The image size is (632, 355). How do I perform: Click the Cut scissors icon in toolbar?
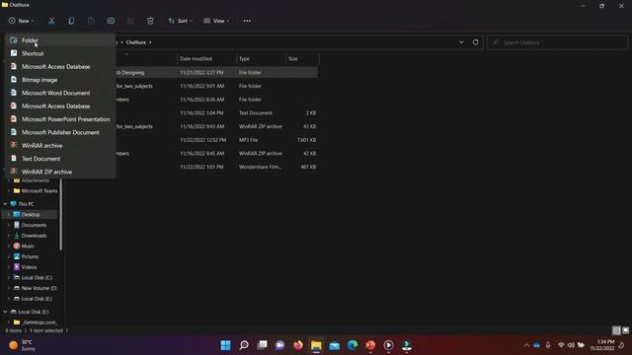click(51, 21)
